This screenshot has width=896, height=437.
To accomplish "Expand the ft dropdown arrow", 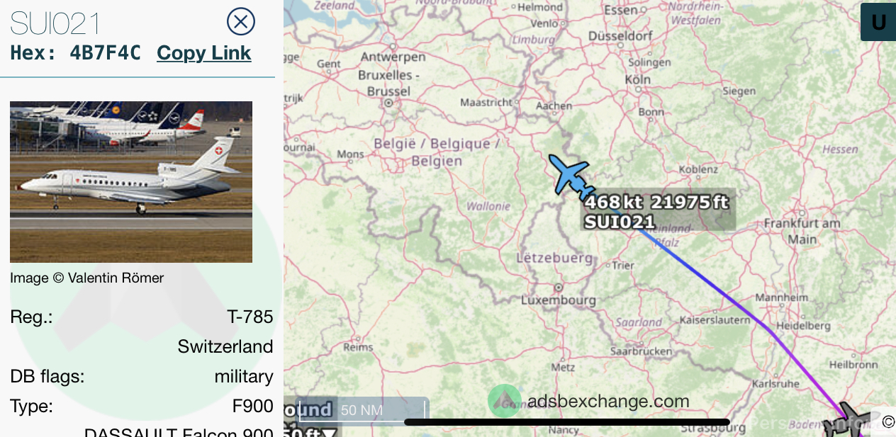I will click(330, 432).
